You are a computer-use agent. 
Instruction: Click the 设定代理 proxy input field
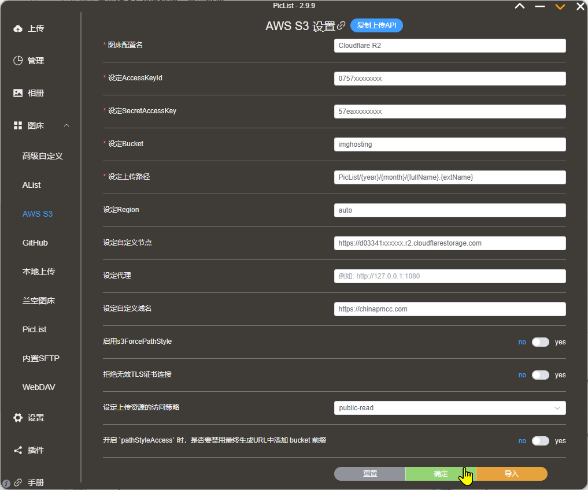pos(450,276)
